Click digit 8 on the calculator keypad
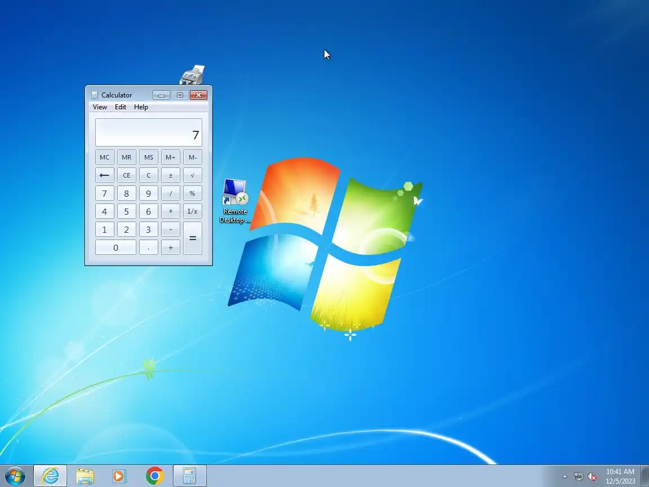Screen dimensions: 649x487 pos(127,193)
